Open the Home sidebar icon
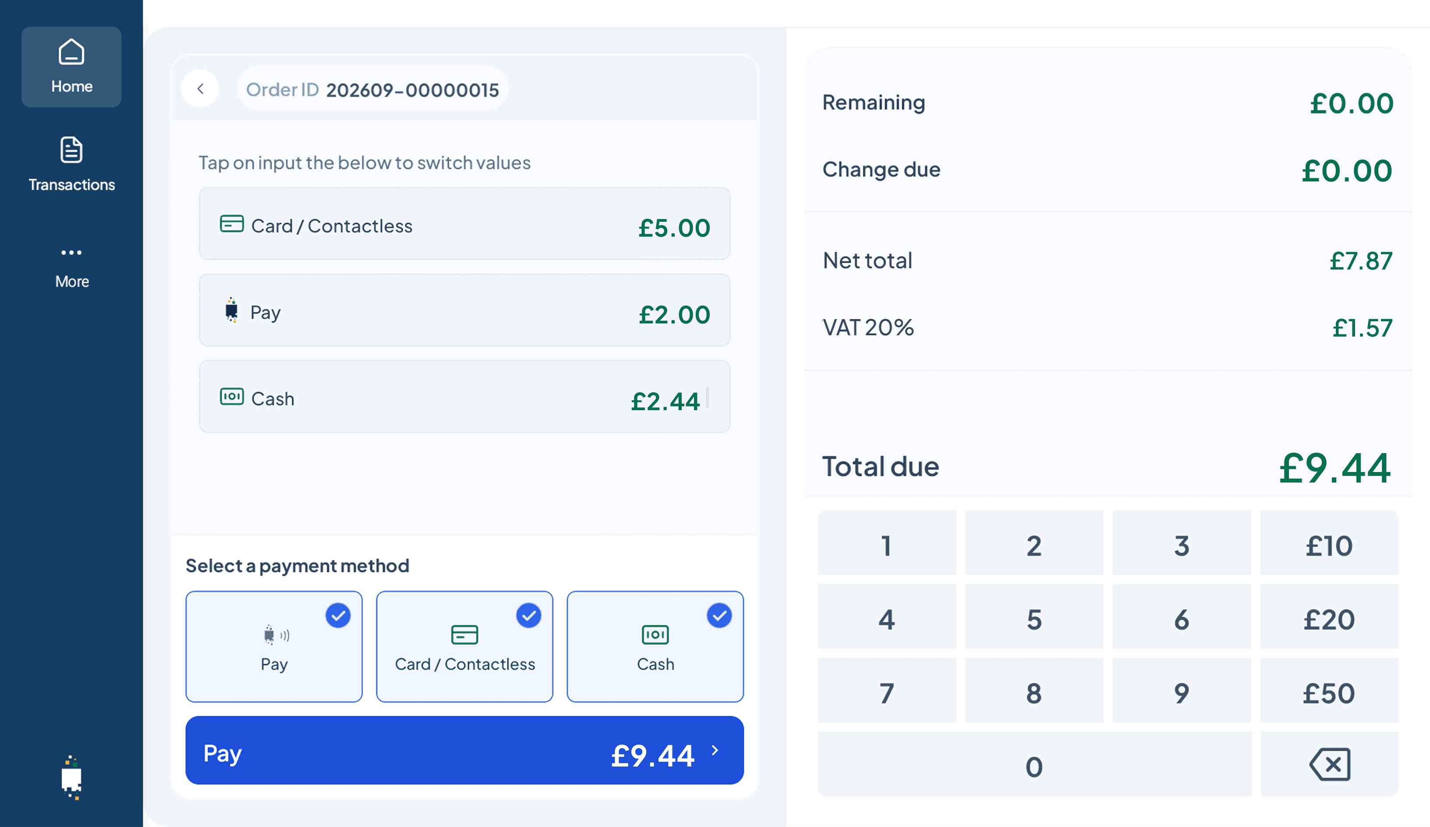The image size is (1430, 827). [x=71, y=52]
